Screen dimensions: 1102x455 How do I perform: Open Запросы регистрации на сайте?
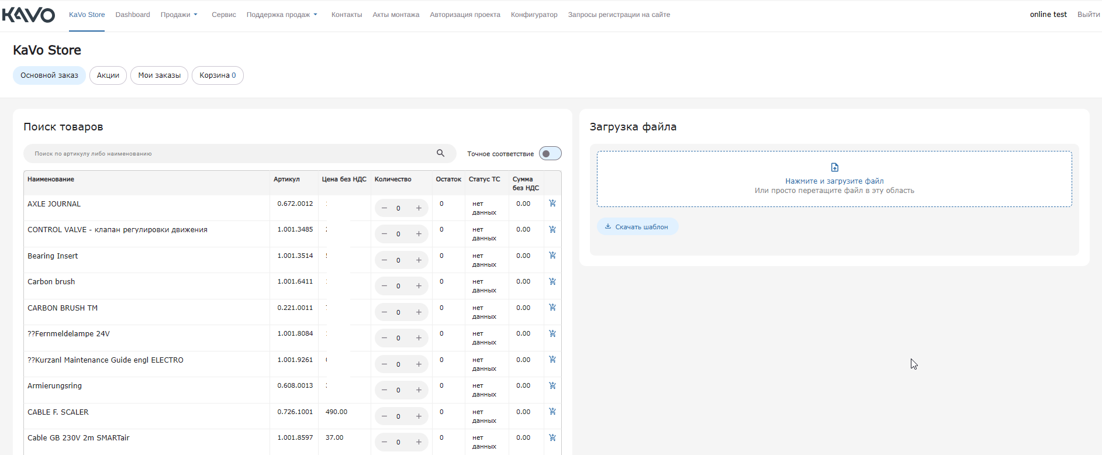(x=619, y=15)
